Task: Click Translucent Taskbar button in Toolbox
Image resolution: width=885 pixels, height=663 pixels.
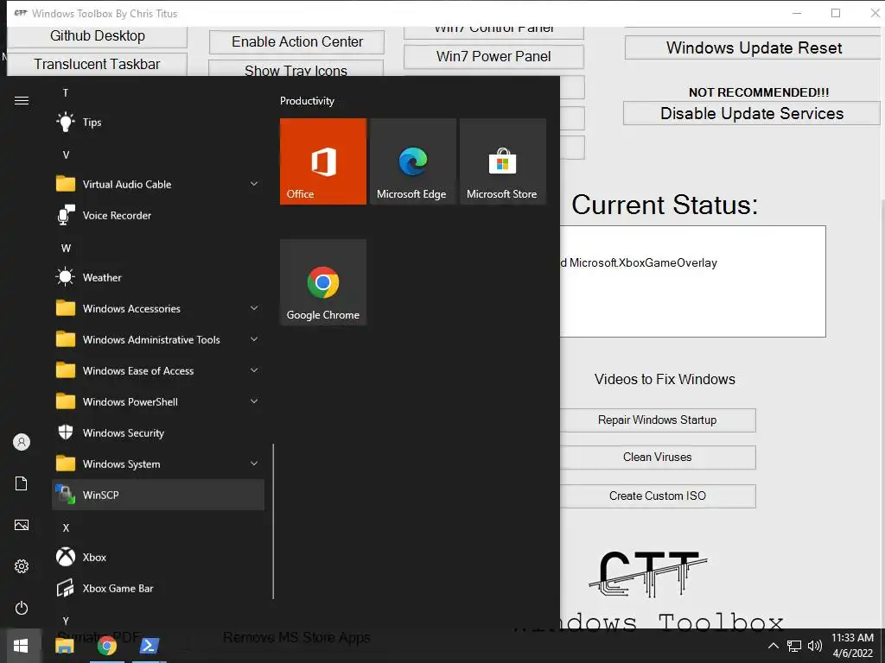Action: (97, 64)
